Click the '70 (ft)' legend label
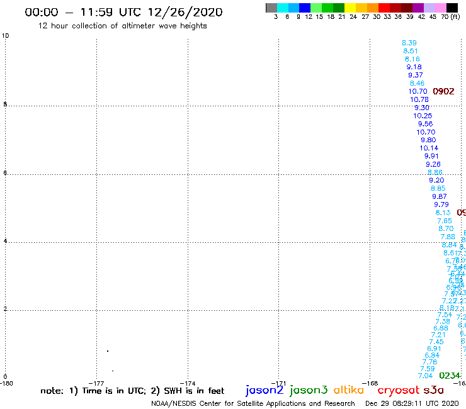466x409 pixels. (450, 17)
